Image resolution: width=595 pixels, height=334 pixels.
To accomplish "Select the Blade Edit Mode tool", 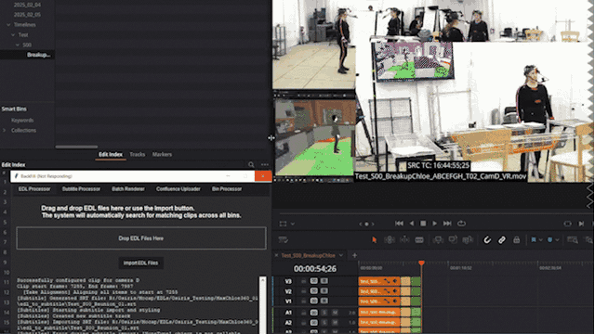I will pos(419,239).
